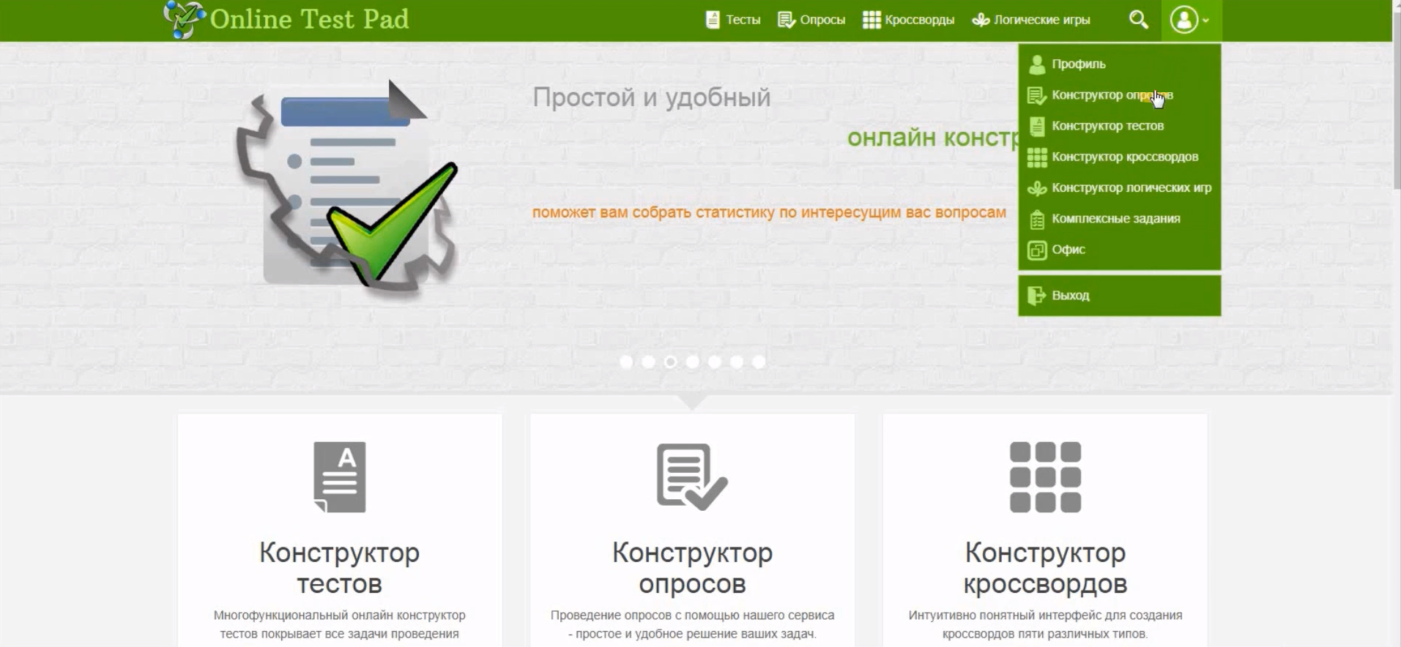This screenshot has height=647, width=1401.
Task: Open the Конструктор тестов card heading
Action: click(x=339, y=568)
